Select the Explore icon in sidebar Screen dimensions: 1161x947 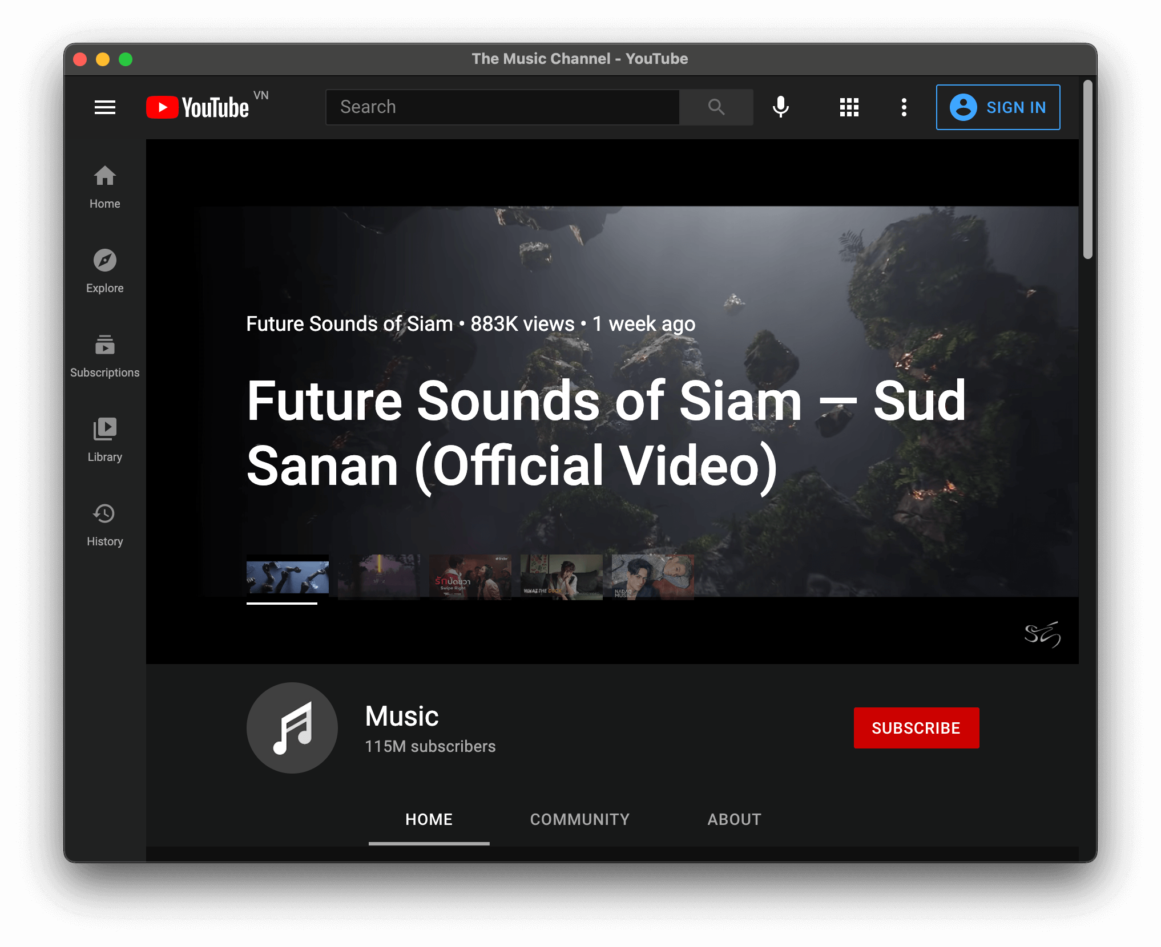(x=105, y=261)
